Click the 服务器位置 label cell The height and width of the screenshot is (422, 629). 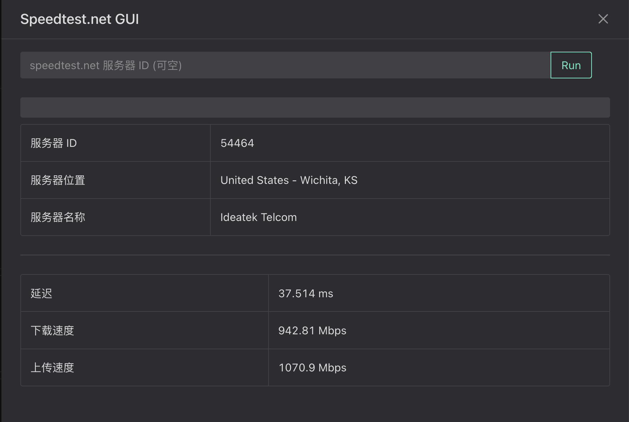click(x=116, y=180)
